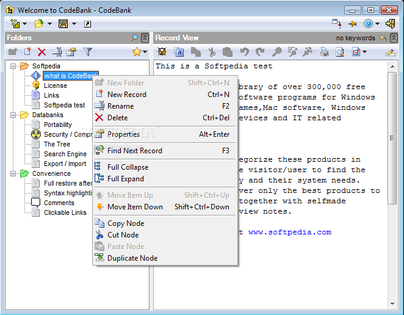Click the Record View vertical scrollbar thumb
The image size is (404, 315).
[x=392, y=138]
